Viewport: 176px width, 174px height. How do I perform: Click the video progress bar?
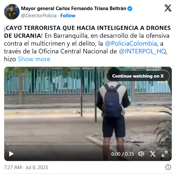[x=88, y=144]
